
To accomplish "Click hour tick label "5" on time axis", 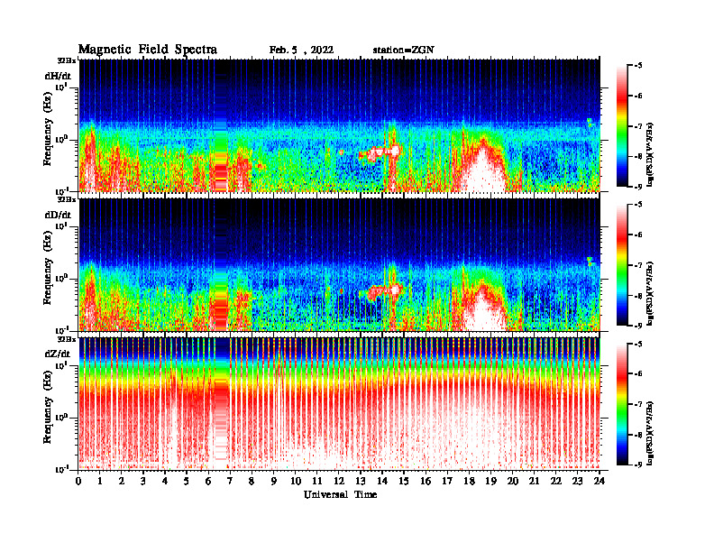I will (188, 482).
